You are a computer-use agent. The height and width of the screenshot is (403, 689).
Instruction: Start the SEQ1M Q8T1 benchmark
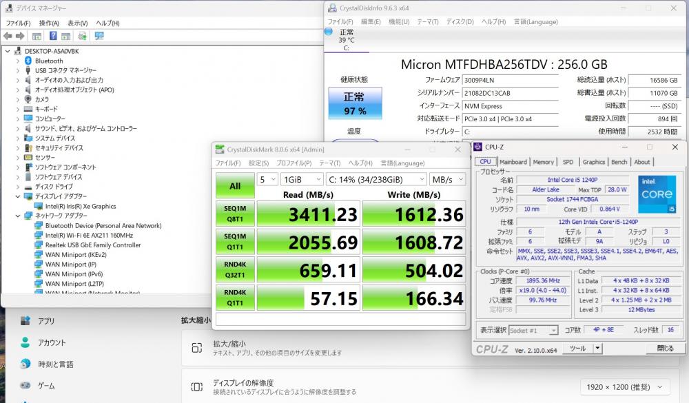(x=235, y=214)
